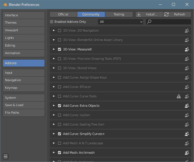The width and height of the screenshot is (194, 162).
Task: Enable Precision Drawing Tools (PDT) checkbox
Action: pyautogui.click(x=59, y=59)
